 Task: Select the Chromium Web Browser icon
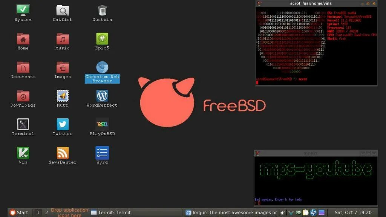point(102,72)
